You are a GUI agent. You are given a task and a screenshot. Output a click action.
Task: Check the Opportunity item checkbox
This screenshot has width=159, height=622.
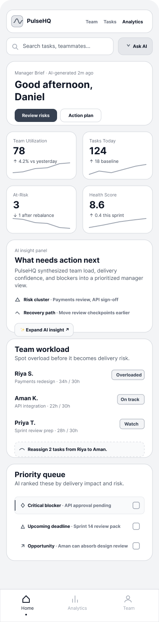tap(136, 546)
